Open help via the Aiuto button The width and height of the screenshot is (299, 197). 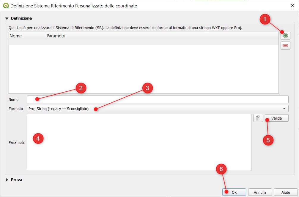click(x=286, y=192)
